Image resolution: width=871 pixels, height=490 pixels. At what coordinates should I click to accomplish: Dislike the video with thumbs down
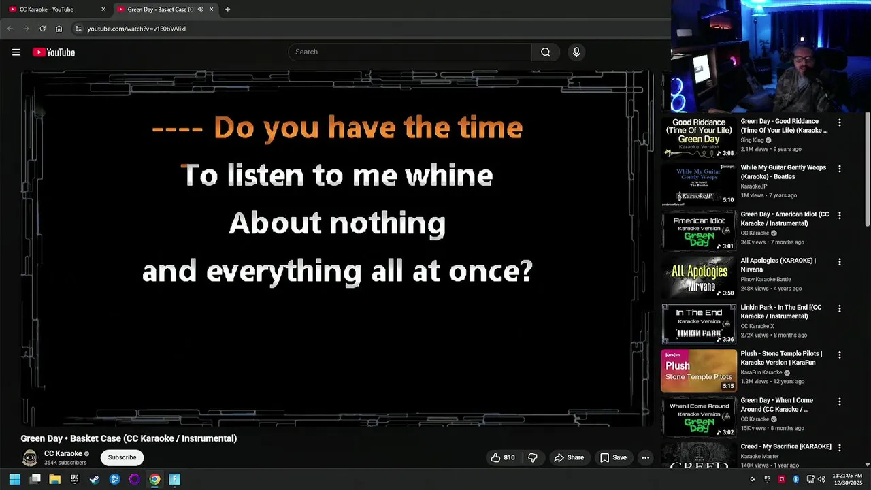tap(533, 457)
